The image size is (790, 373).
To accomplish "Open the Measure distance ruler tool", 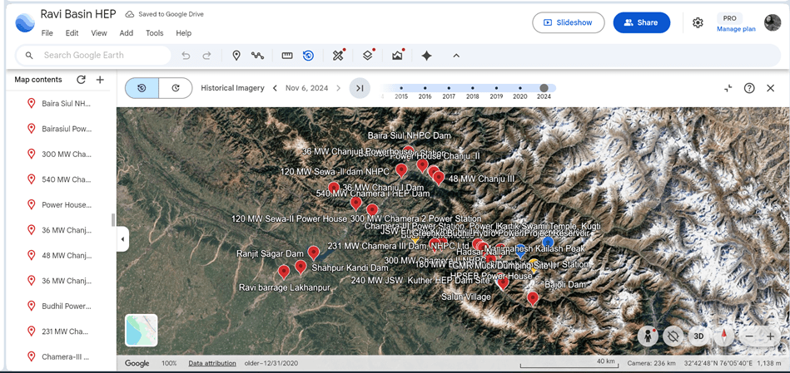I will [x=287, y=56].
